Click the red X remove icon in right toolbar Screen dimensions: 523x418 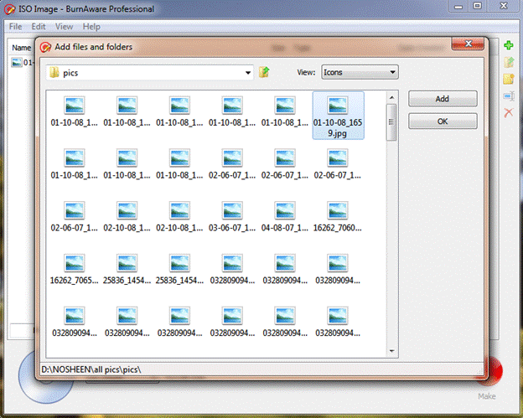(x=509, y=112)
